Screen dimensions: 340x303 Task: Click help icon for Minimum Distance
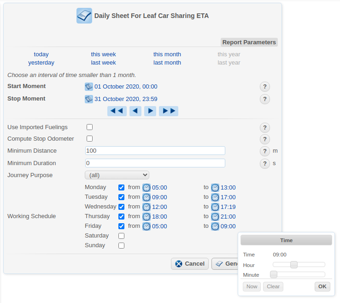(x=264, y=151)
